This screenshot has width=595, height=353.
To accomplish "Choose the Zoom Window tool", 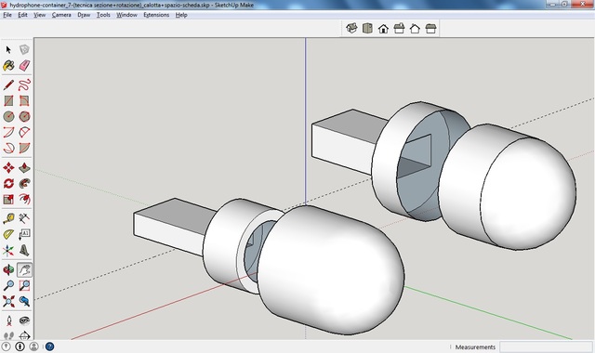I will [x=24, y=285].
